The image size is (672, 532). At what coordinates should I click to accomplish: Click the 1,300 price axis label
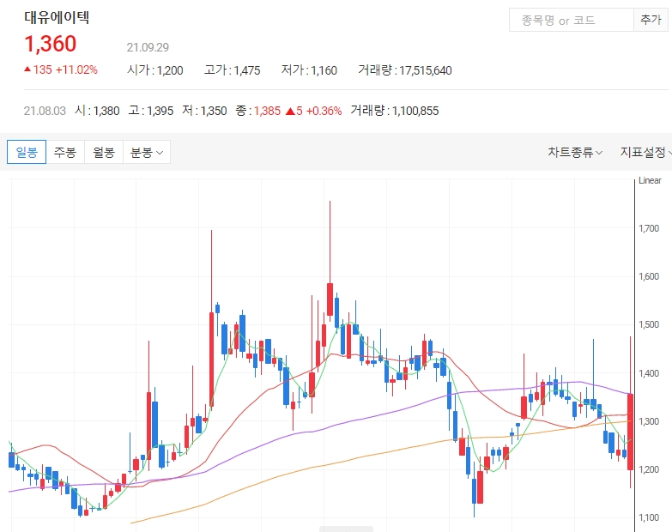(649, 421)
